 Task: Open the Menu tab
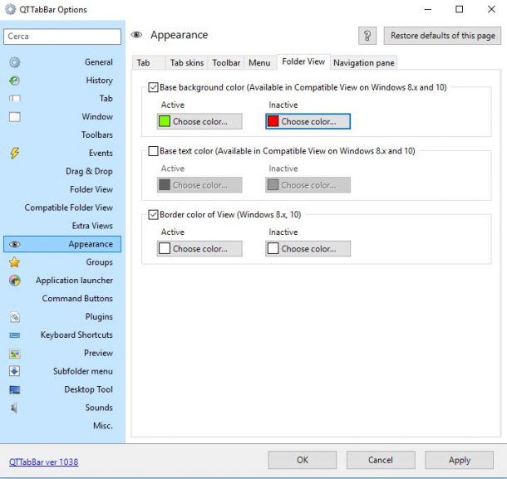(x=259, y=62)
